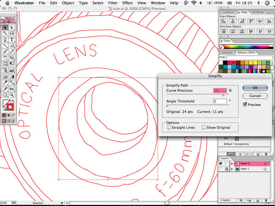Image resolution: width=275 pixels, height=206 pixels.
Task: Click the swap fill and stroke arrow
Action: pyautogui.click(x=13, y=101)
